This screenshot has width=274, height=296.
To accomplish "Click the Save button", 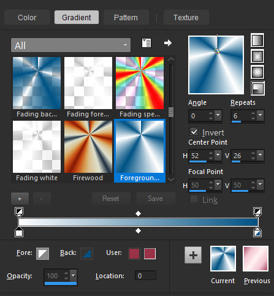I will point(156,199).
